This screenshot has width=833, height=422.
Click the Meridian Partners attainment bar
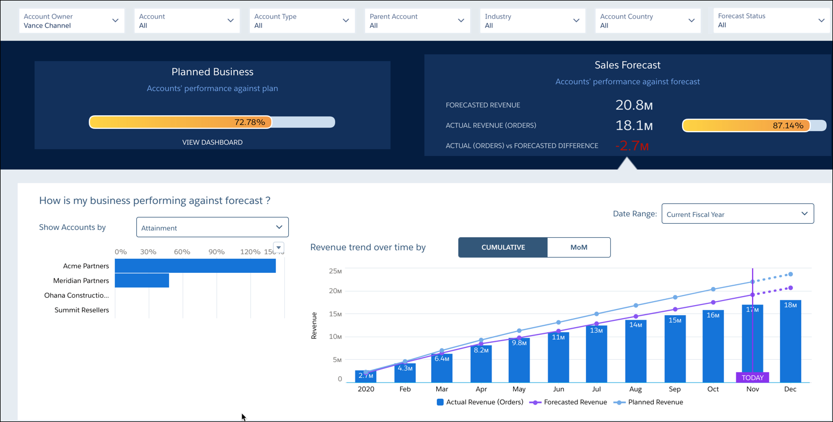pos(142,281)
